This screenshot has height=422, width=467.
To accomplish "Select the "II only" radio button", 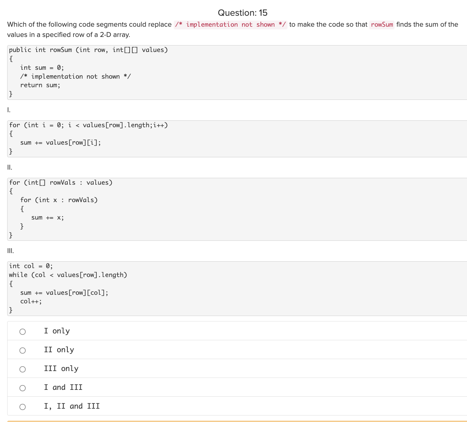I will (x=23, y=350).
